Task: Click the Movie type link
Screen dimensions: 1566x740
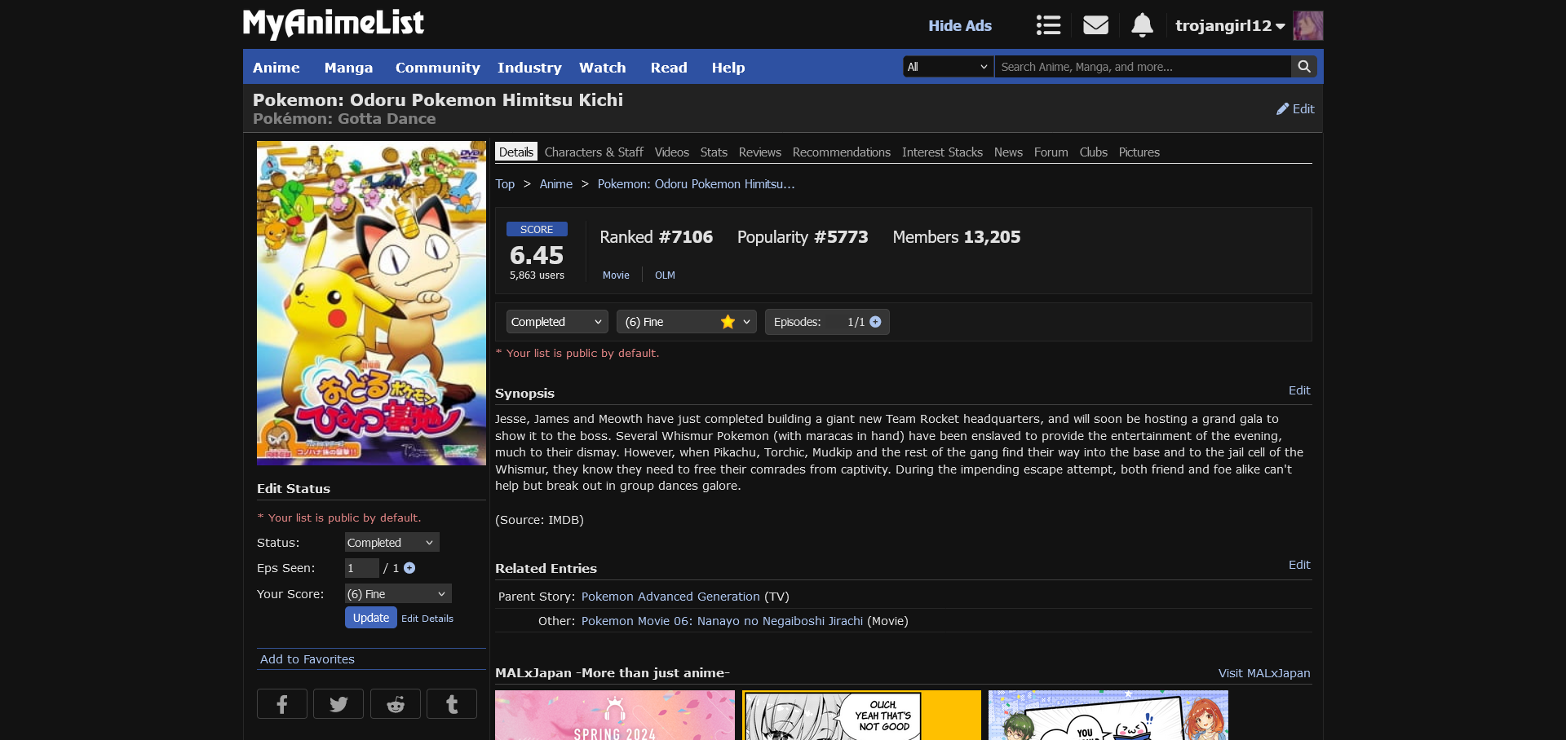Action: click(616, 275)
